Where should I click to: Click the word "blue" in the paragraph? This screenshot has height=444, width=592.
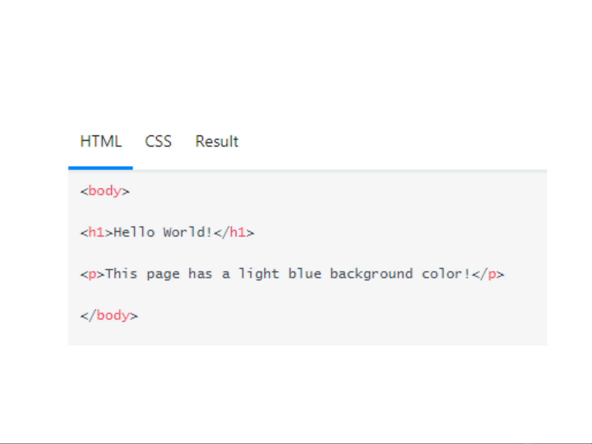(x=304, y=274)
